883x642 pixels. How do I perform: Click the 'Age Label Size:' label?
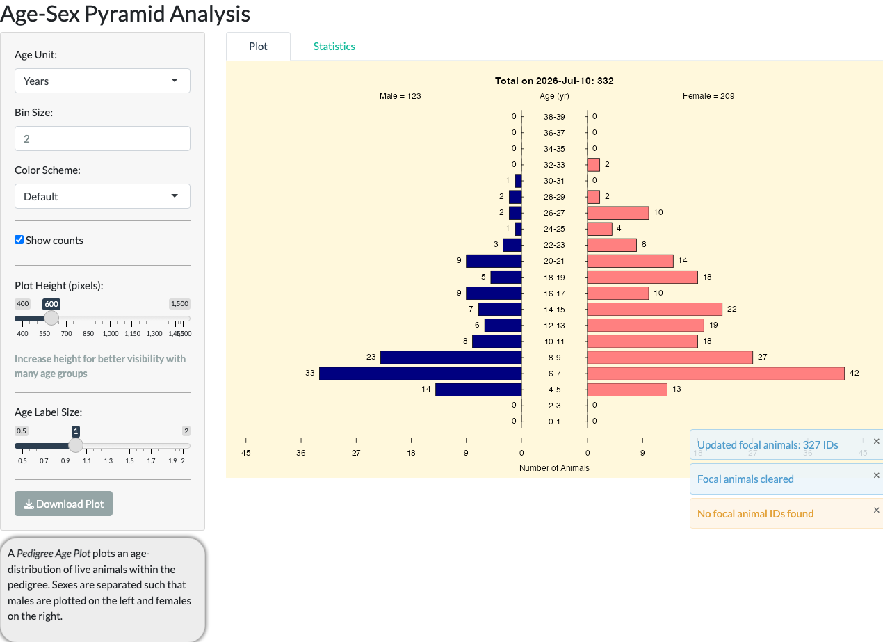point(48,412)
